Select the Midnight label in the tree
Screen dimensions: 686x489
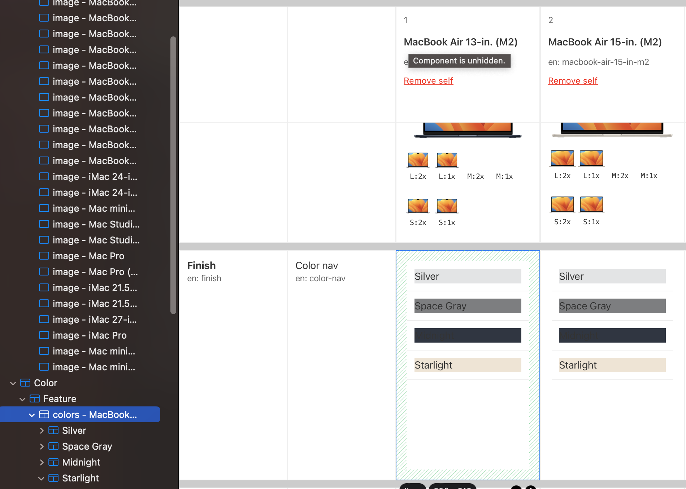pyautogui.click(x=81, y=462)
